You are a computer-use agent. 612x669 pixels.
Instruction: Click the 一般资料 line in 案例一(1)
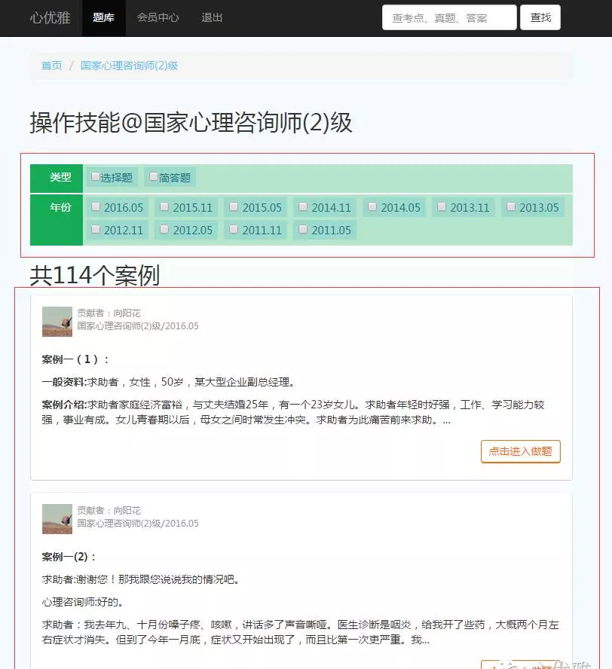[169, 382]
